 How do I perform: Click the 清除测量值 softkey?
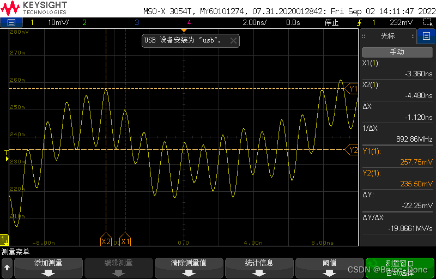pyautogui.click(x=189, y=268)
